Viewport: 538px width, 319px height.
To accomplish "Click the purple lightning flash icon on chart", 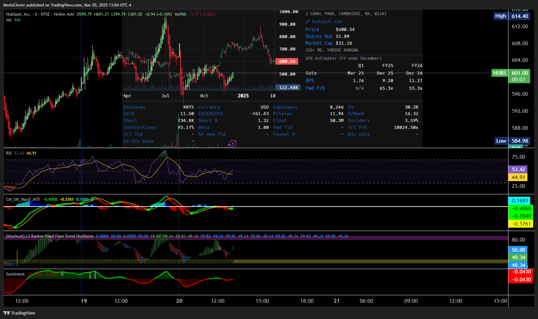I will [232, 143].
